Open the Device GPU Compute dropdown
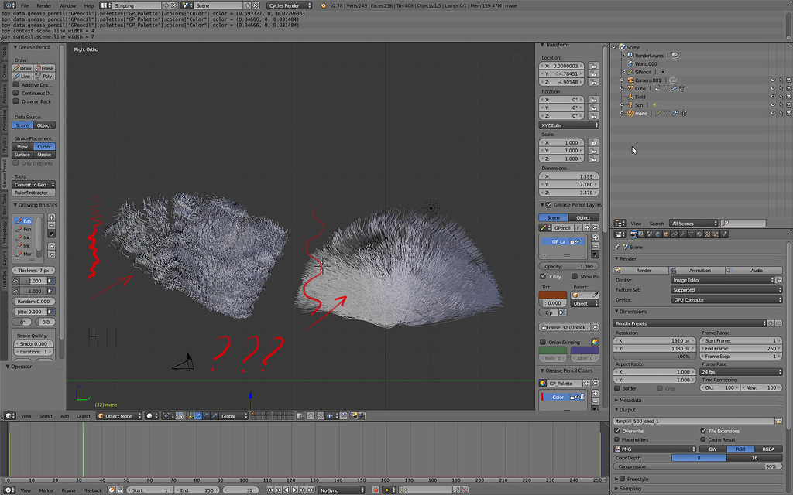This screenshot has height=495, width=793. click(x=726, y=299)
